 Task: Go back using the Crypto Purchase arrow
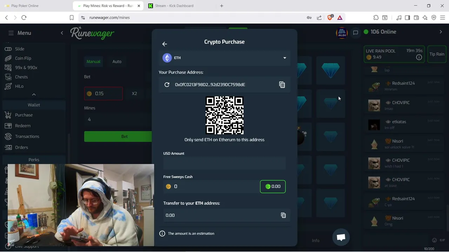[165, 44]
